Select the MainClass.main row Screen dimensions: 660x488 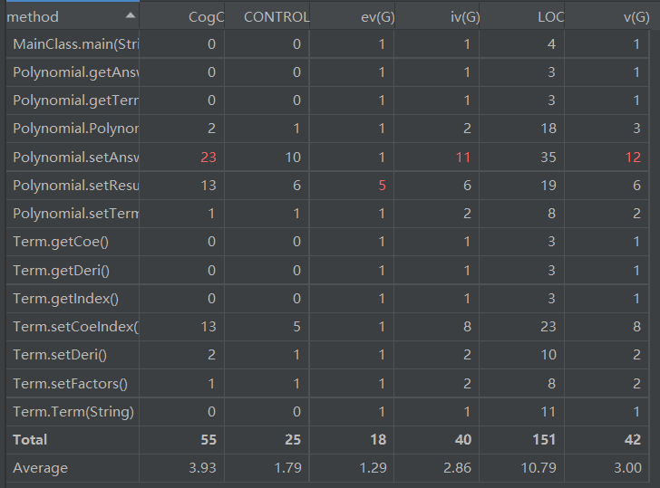coord(327,43)
